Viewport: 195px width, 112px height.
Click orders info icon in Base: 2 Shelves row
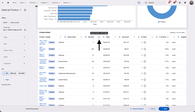(x=145, y=55)
